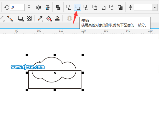Select the Drop Shadow tool
The width and height of the screenshot is (159, 115).
(21, 18)
